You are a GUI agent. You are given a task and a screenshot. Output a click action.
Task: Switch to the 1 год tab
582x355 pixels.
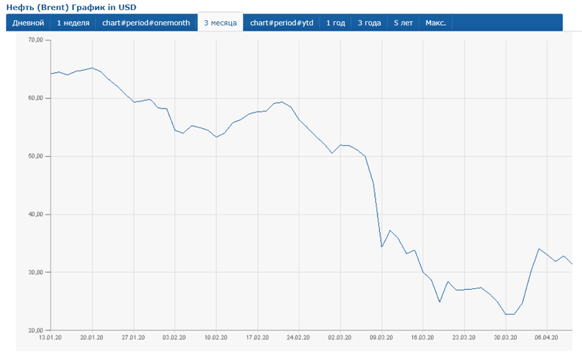[x=336, y=23]
